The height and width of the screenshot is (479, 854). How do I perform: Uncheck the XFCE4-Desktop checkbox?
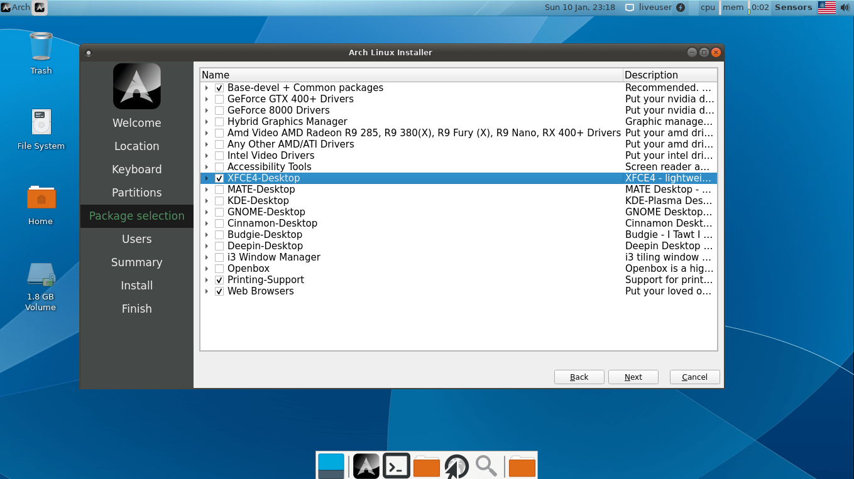[219, 178]
